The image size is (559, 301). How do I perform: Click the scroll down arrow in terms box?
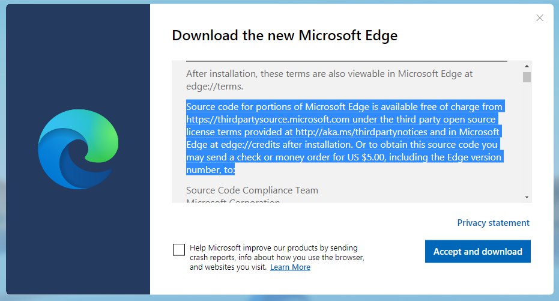click(x=527, y=197)
